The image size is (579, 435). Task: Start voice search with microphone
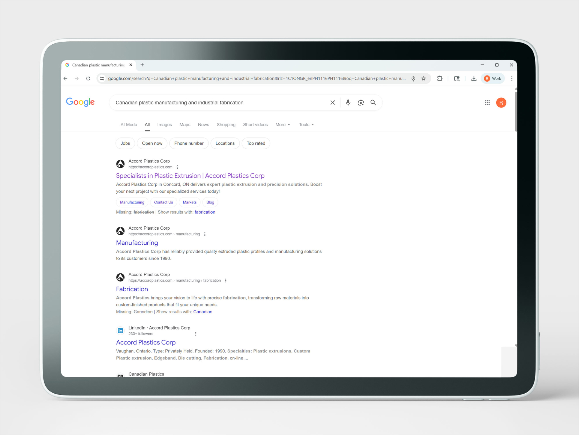(348, 103)
